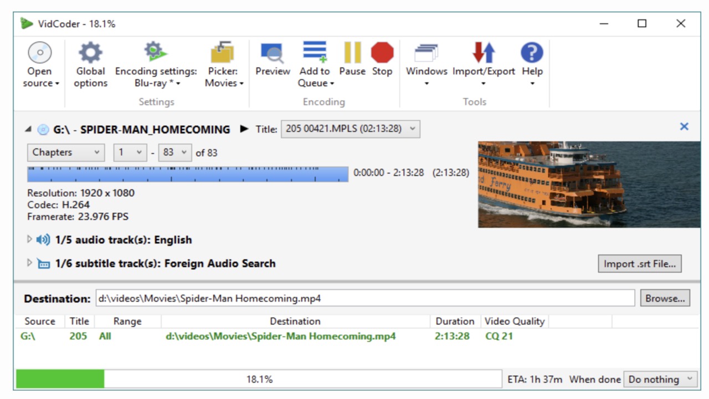Open Import/Export arrows menu
Screen dimensions: 709x399
(x=484, y=65)
